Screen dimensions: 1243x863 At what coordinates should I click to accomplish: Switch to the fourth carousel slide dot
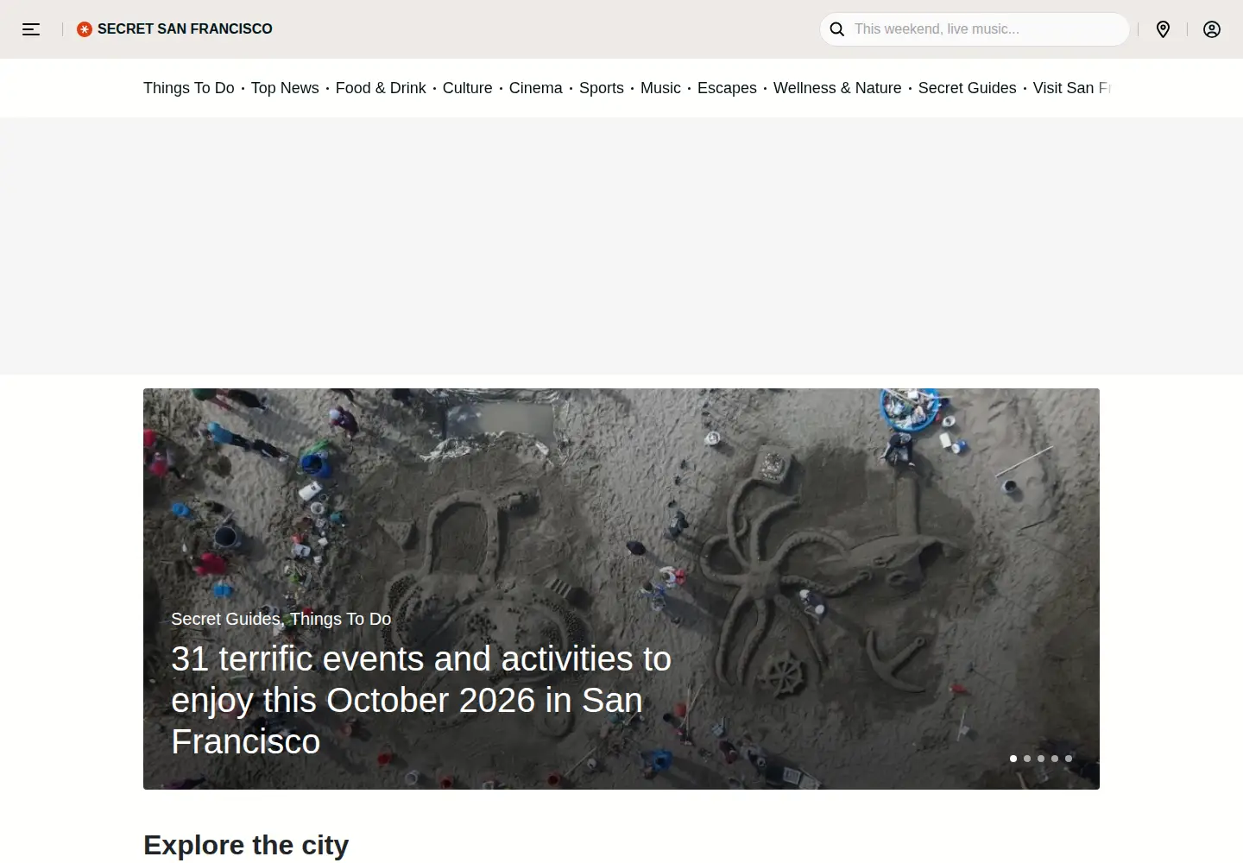(x=1055, y=759)
